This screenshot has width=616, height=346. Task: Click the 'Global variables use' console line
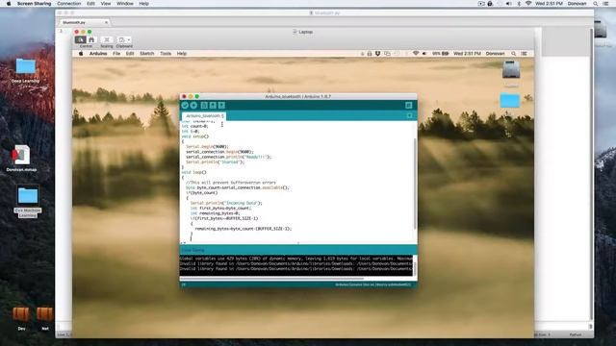pos(296,259)
